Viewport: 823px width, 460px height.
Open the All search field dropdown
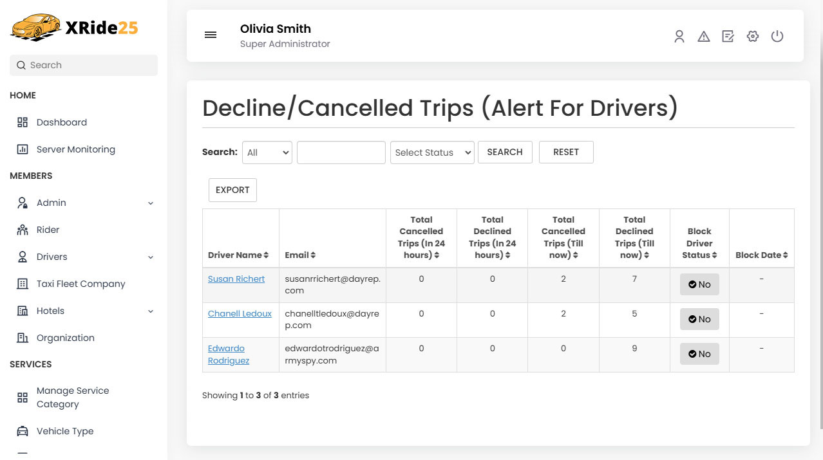coord(267,152)
